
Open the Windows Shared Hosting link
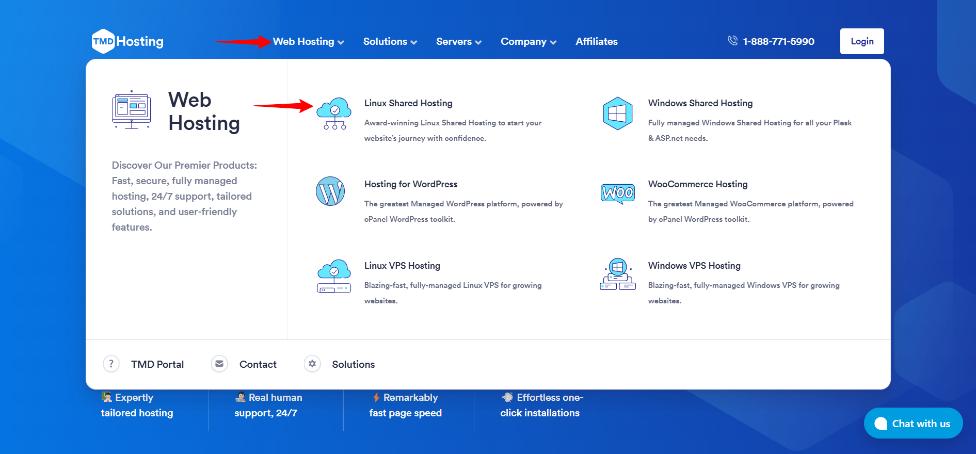pyautogui.click(x=700, y=103)
